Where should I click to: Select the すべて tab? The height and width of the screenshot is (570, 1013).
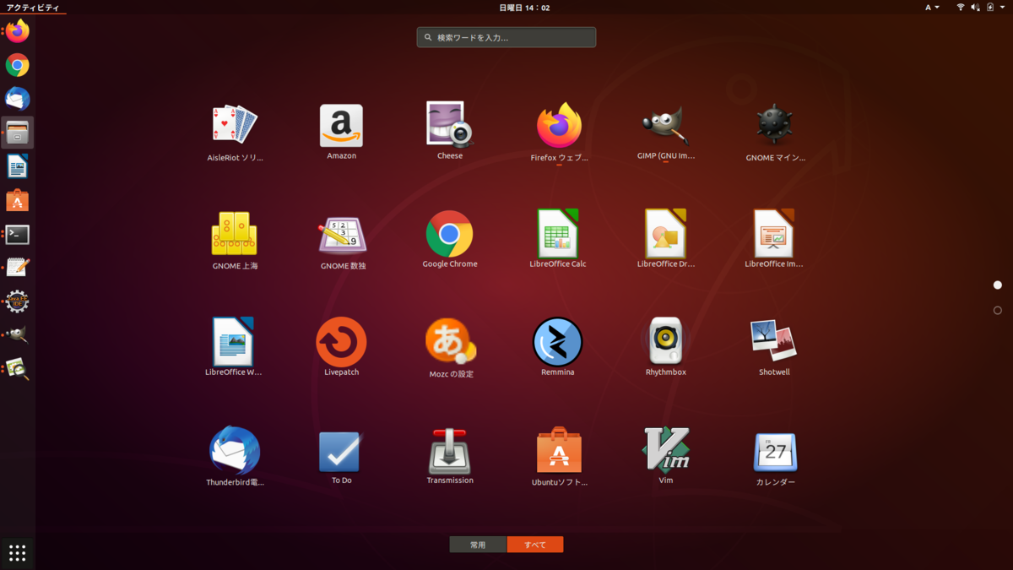[x=535, y=545]
